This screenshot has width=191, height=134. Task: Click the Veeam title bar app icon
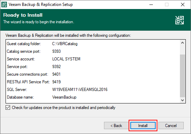(x=4, y=5)
